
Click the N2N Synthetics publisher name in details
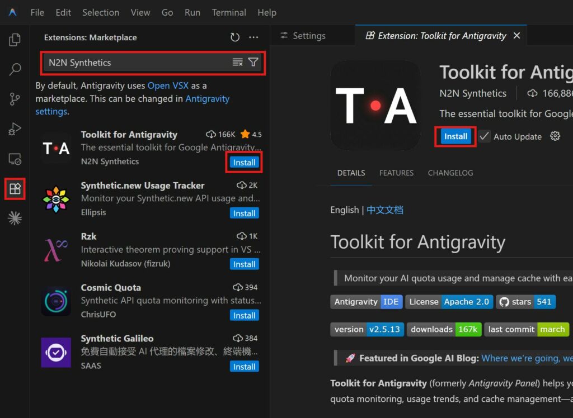click(x=473, y=93)
